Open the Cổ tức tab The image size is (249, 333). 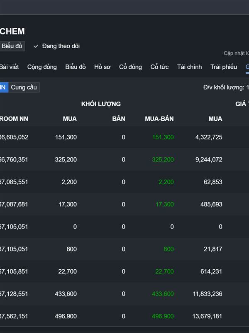[159, 67]
